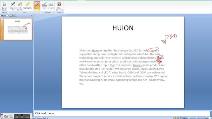This screenshot has height=119, width=212.
Task: Select the Felt Tip Pen tool
Action: point(20,7)
